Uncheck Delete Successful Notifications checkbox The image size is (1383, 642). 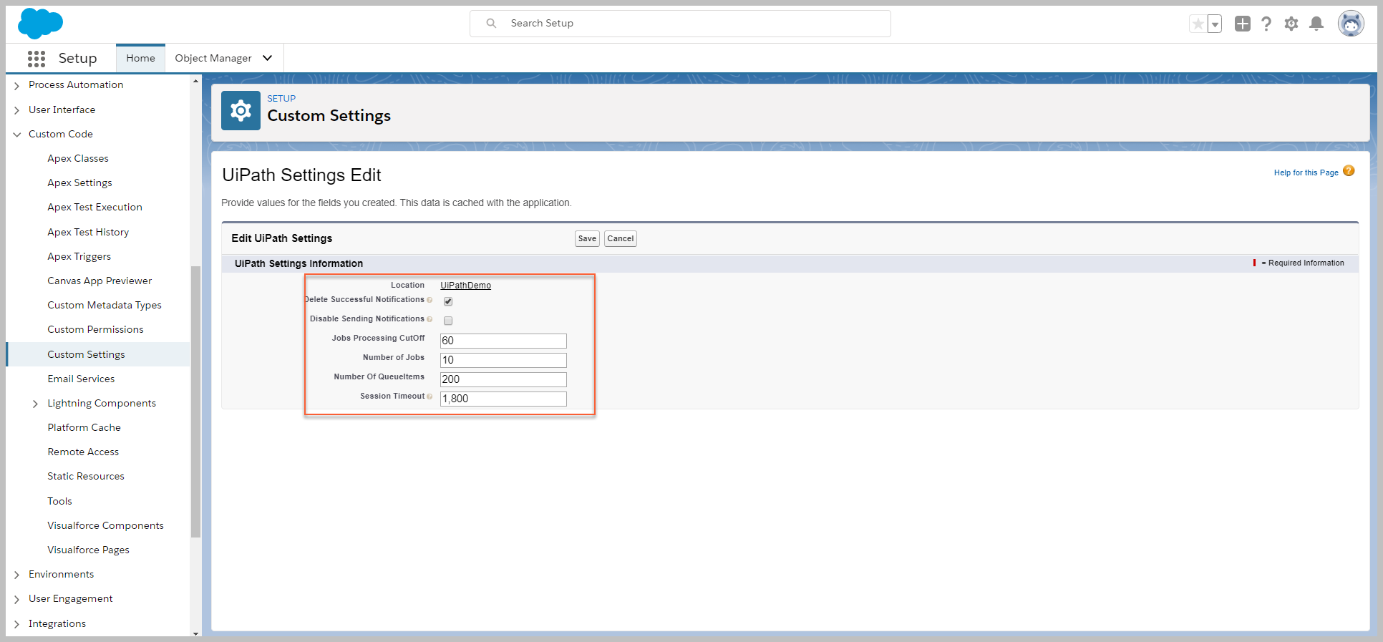point(448,301)
